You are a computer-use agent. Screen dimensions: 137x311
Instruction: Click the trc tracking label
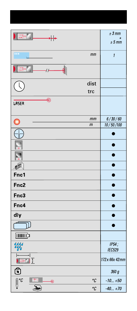pos(91,91)
